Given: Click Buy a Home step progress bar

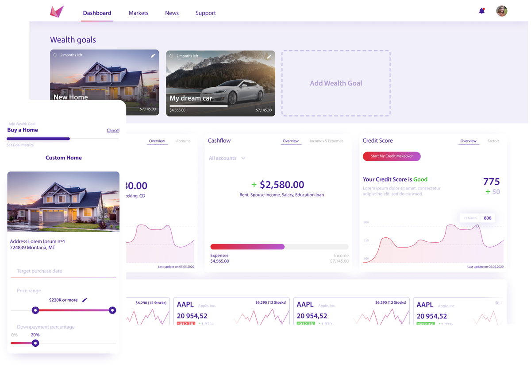Looking at the screenshot, I should tap(63, 139).
